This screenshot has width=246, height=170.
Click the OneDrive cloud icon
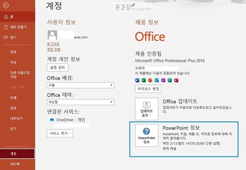point(52,120)
